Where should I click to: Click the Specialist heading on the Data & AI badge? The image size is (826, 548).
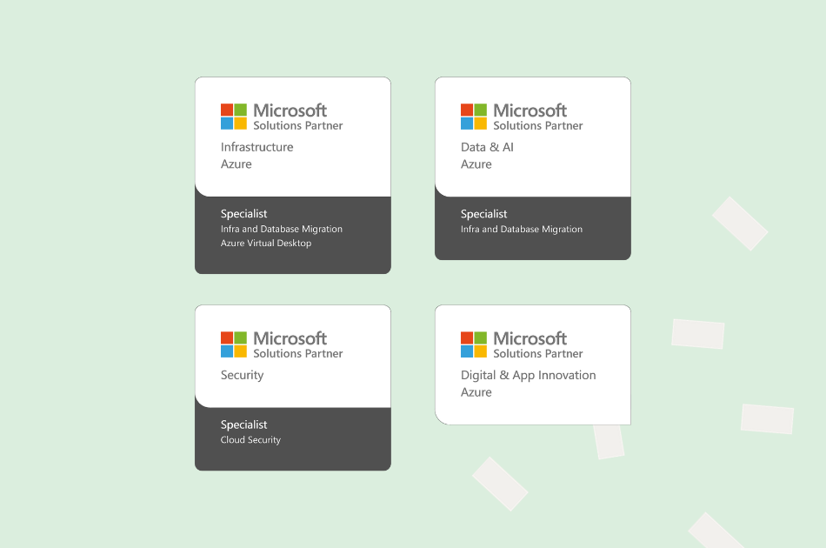(x=483, y=214)
